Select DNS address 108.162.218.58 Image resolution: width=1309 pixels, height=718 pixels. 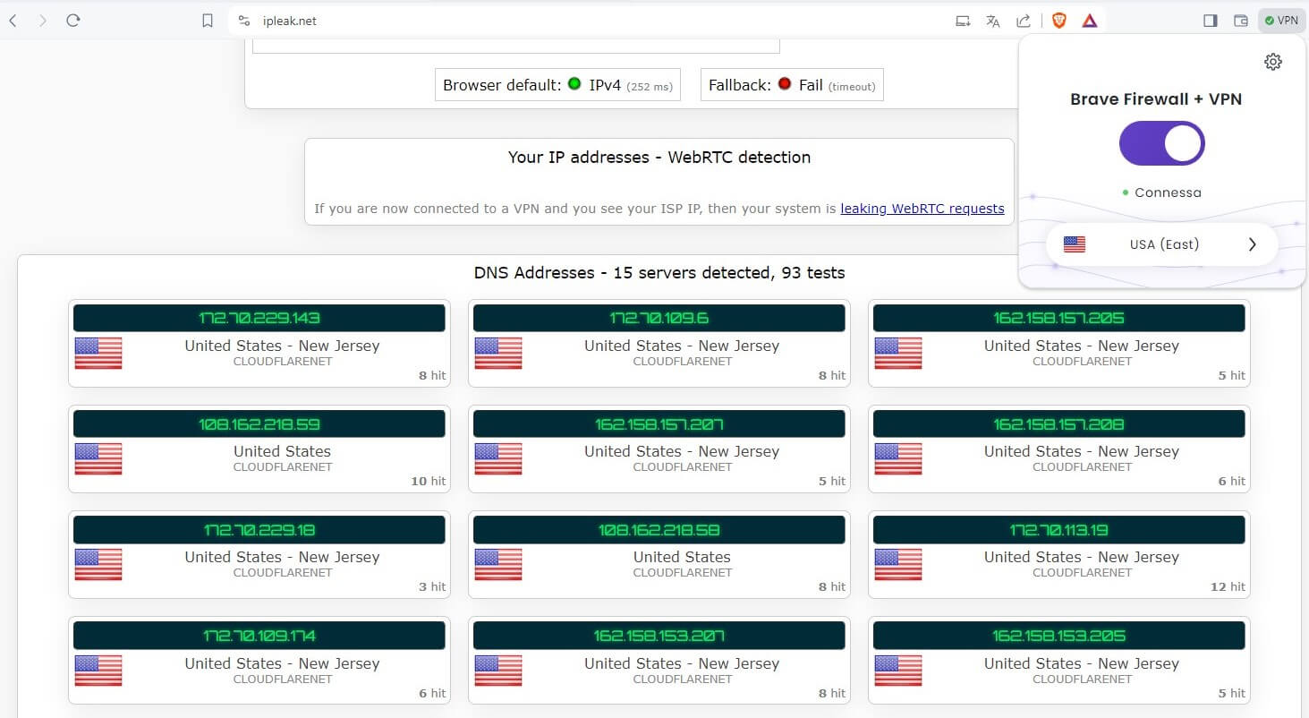659,529
